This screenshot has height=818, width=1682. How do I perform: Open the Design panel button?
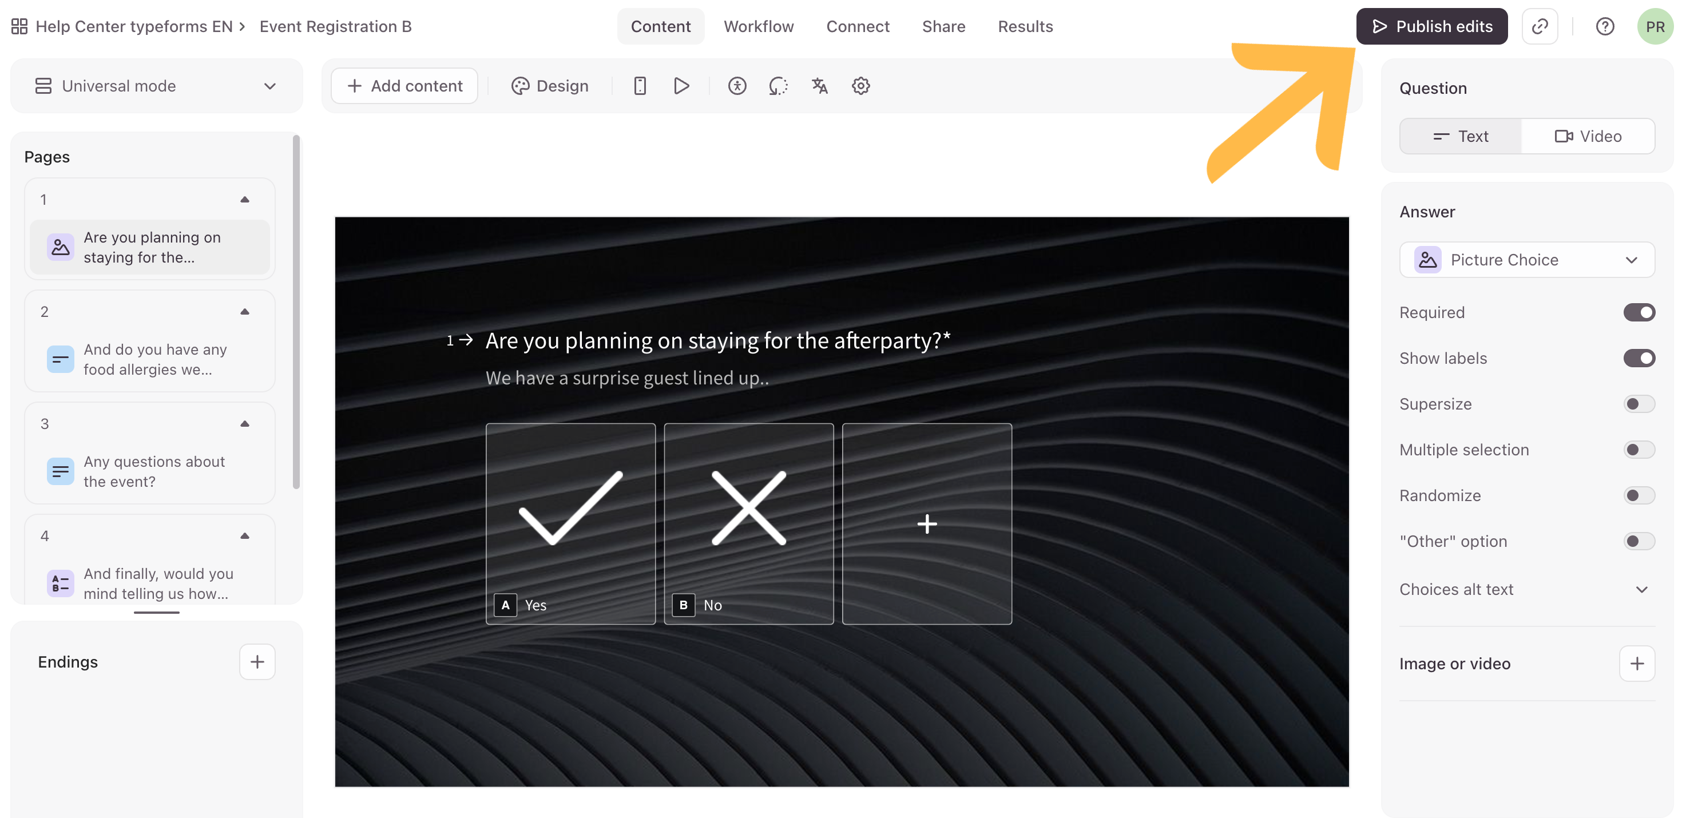[x=550, y=86]
